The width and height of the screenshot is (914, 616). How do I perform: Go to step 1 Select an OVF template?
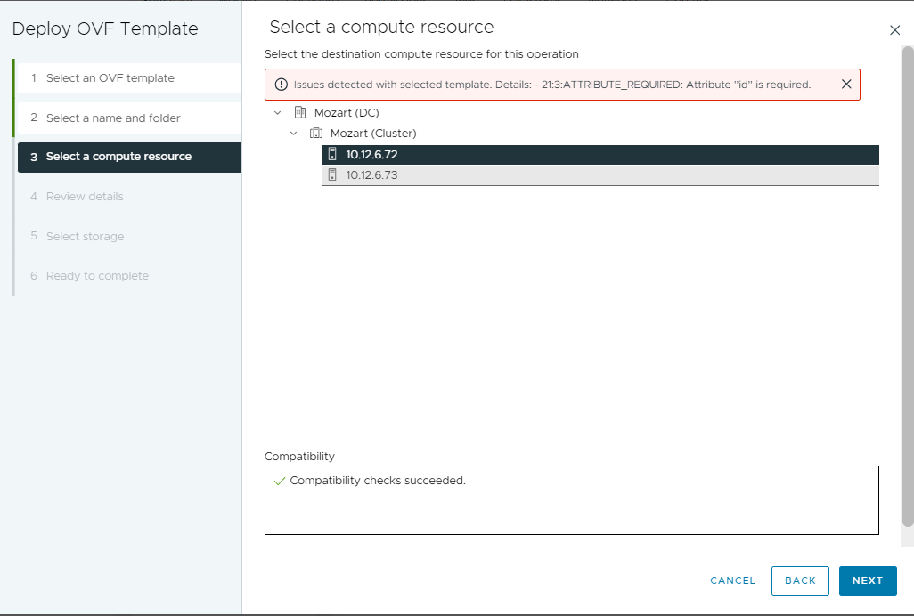(129, 78)
